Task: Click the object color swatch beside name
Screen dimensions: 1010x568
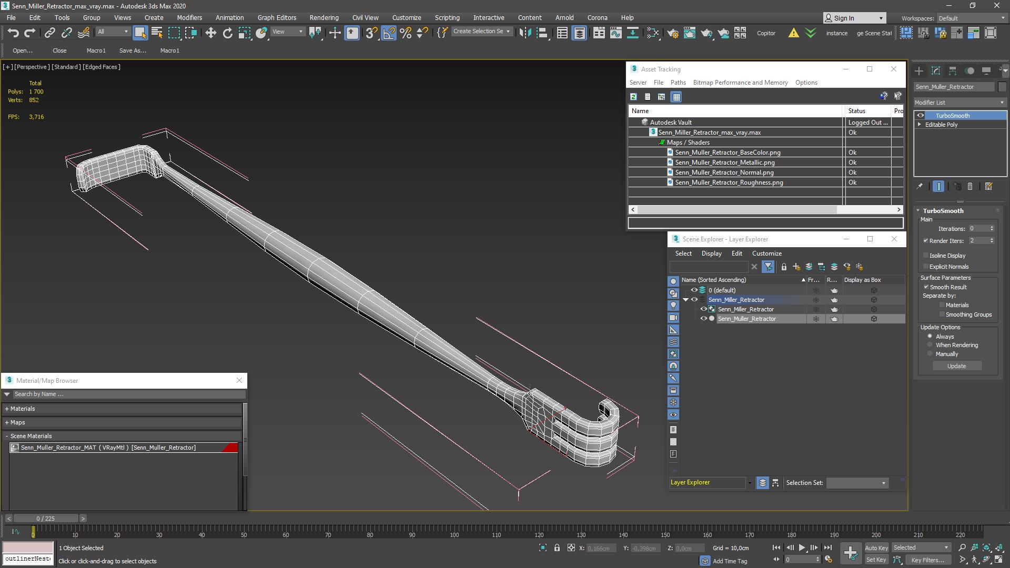Action: tap(1002, 87)
